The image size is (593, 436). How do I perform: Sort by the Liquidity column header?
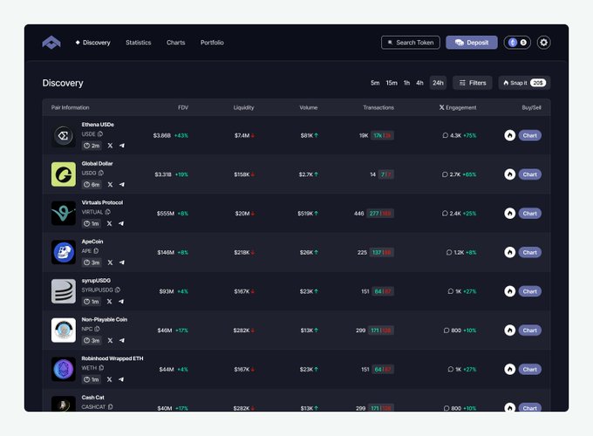pos(243,107)
